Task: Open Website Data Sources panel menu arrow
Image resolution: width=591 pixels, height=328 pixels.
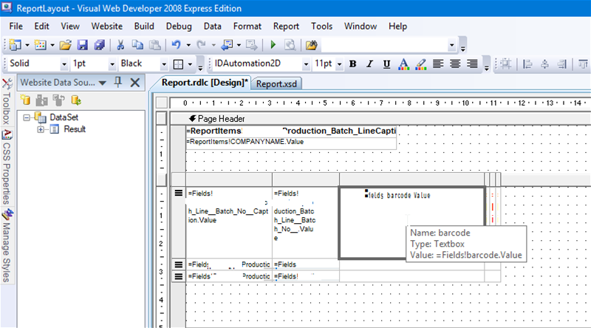Action: click(x=103, y=83)
